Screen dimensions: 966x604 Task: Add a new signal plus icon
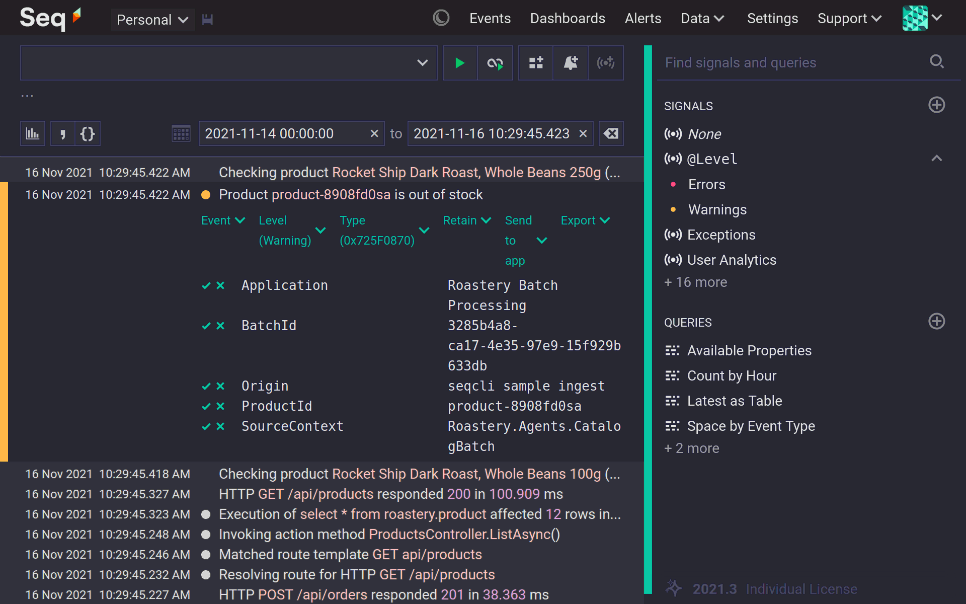[x=937, y=105]
